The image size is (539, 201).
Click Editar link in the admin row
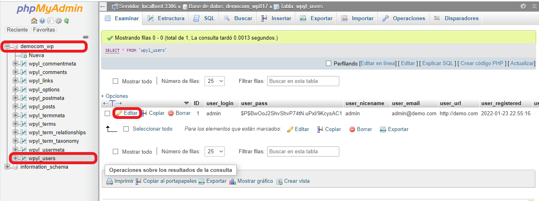click(x=127, y=113)
